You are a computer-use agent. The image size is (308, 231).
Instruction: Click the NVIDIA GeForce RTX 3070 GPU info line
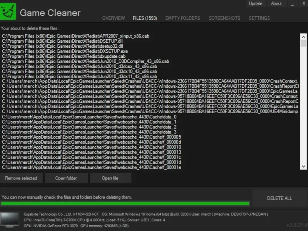coord(76,226)
